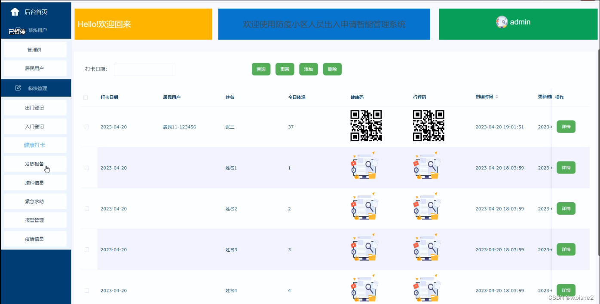Open the 管理员 menu item
The height and width of the screenshot is (304, 600).
pyautogui.click(x=35, y=49)
